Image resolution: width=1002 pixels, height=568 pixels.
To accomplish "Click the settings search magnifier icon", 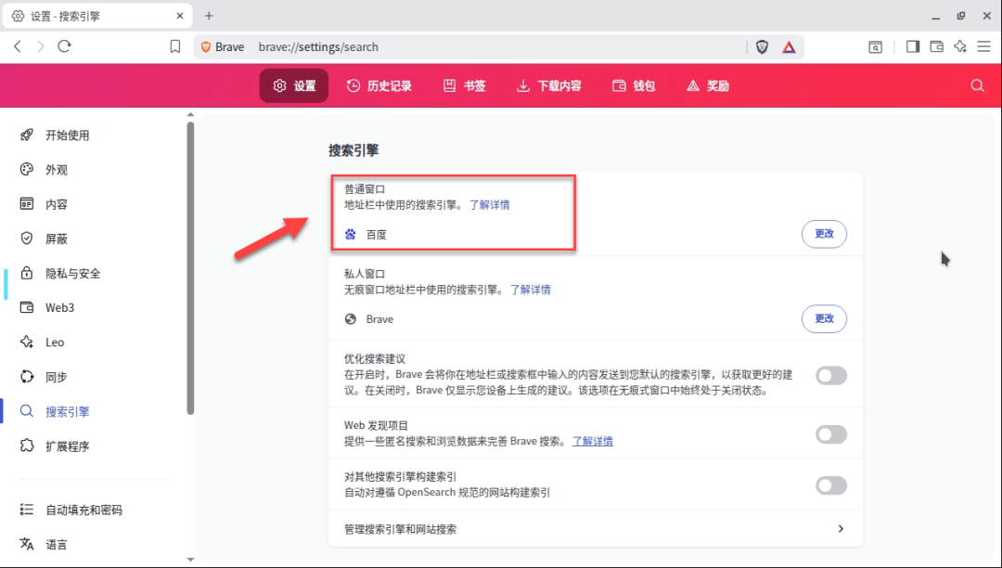I will 977,85.
